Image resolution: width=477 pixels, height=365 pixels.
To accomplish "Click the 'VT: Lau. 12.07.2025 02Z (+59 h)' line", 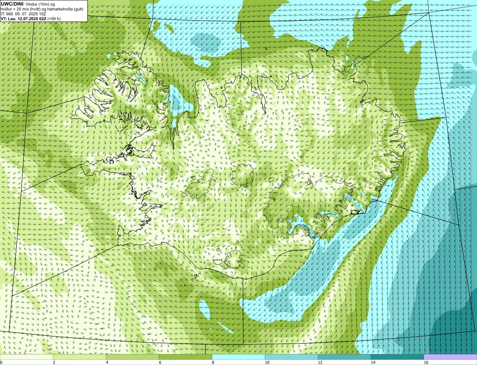I will (31, 18).
